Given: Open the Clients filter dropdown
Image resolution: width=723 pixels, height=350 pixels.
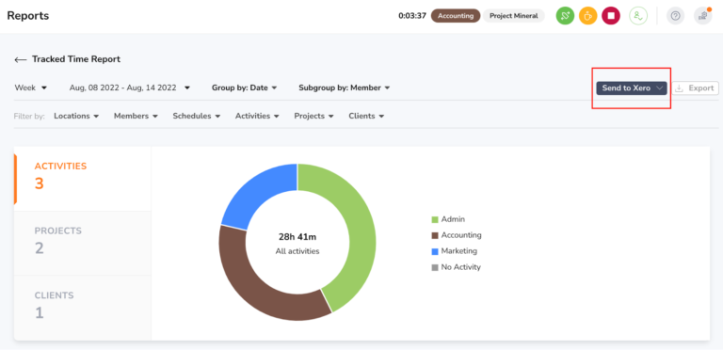Looking at the screenshot, I should 366,116.
